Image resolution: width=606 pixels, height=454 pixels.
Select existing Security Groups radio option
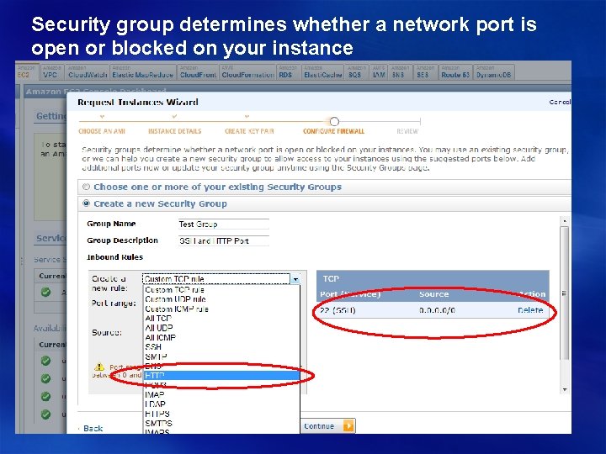(x=86, y=187)
